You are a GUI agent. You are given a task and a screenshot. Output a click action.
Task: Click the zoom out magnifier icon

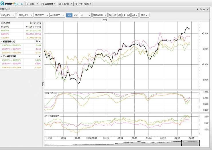click(115, 15)
